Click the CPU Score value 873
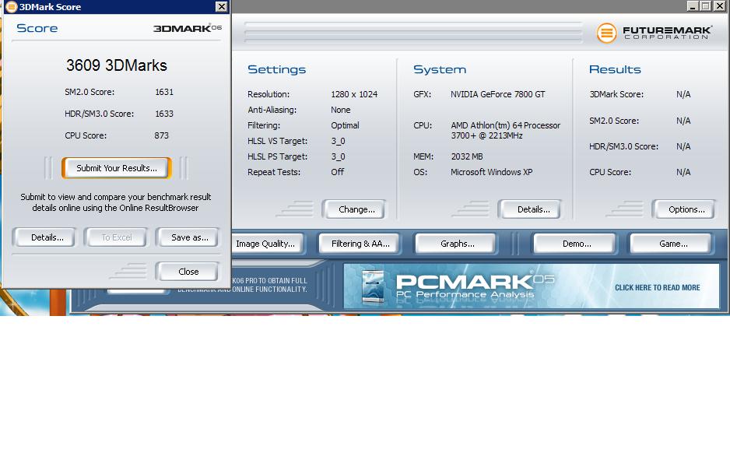This screenshot has height=467, width=730. (x=162, y=135)
